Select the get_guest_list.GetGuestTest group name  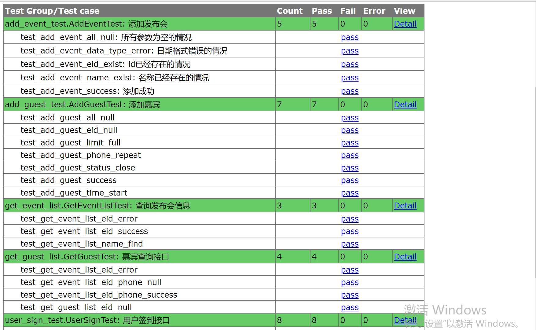(x=87, y=257)
